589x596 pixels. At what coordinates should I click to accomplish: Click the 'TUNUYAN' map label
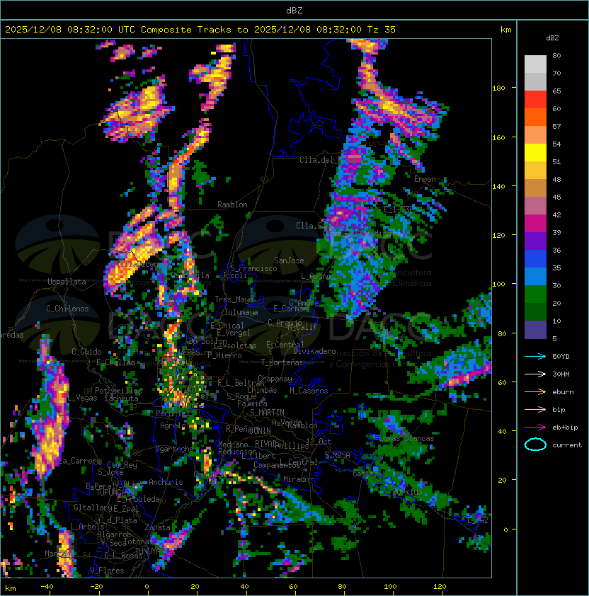(150, 551)
